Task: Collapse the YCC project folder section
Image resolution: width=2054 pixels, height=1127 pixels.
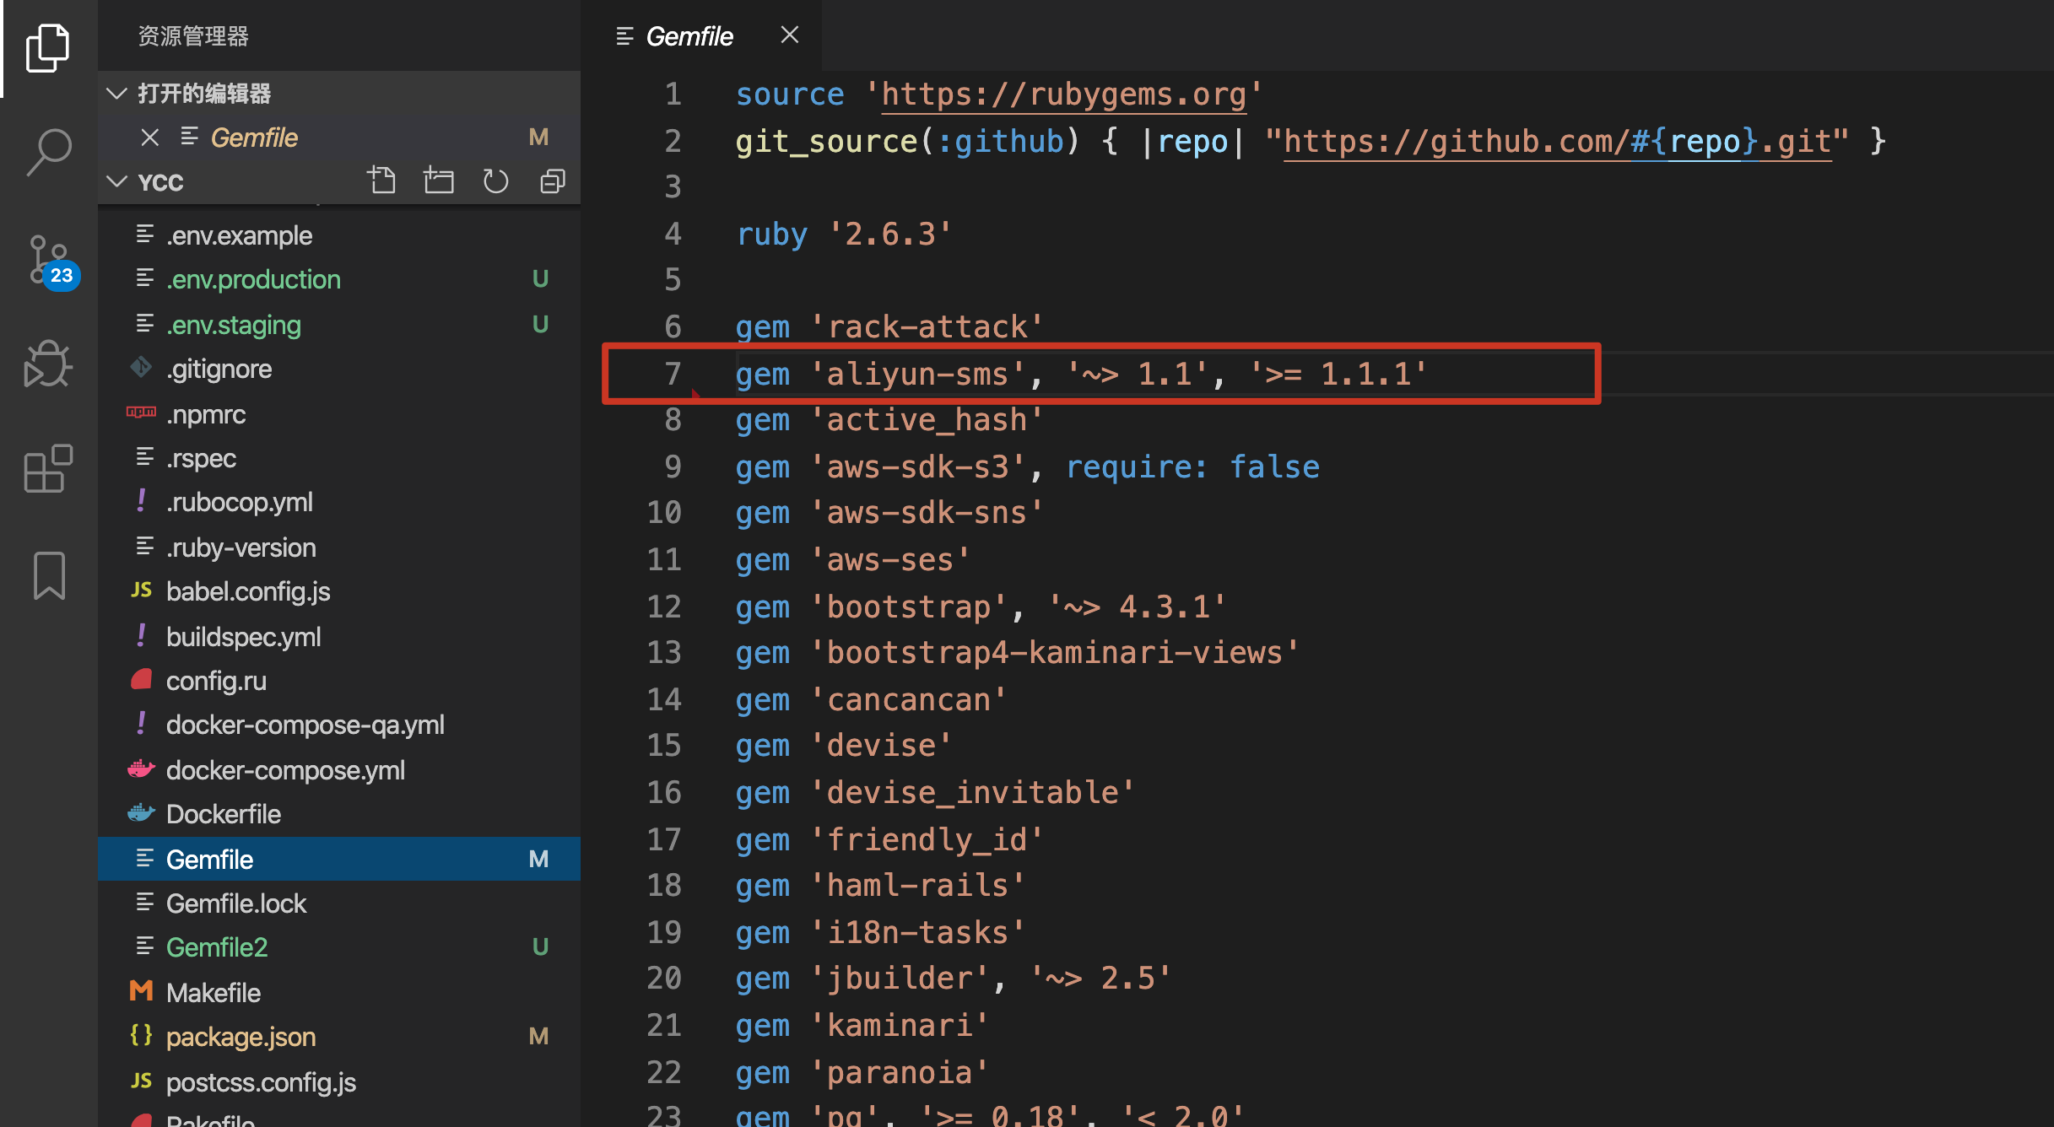Action: pyautogui.click(x=116, y=182)
